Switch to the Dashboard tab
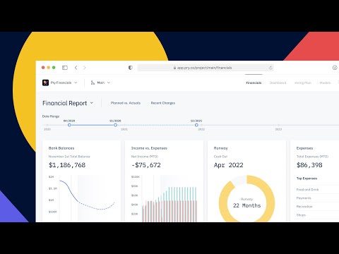 (278, 83)
